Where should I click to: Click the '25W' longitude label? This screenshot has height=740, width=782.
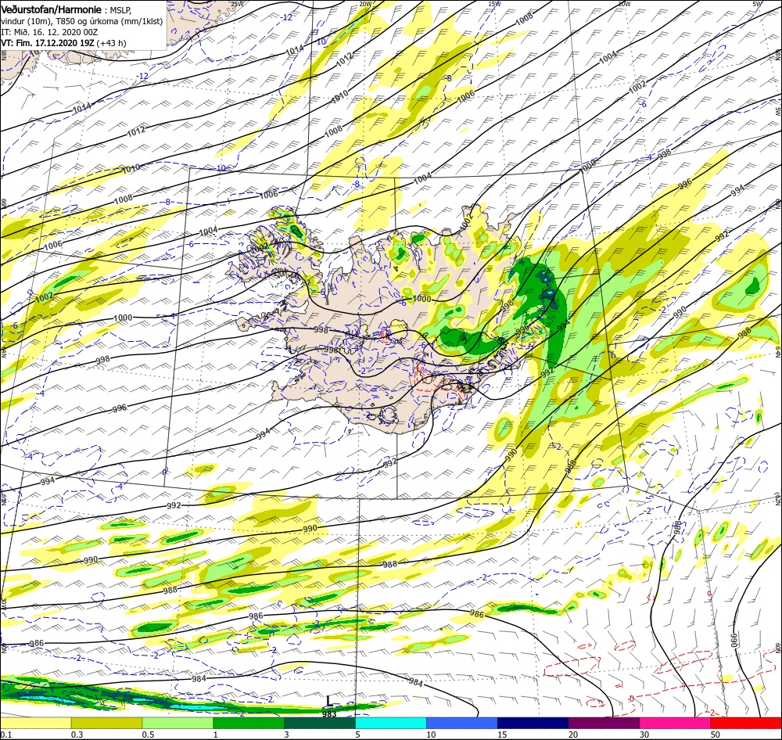237,4
